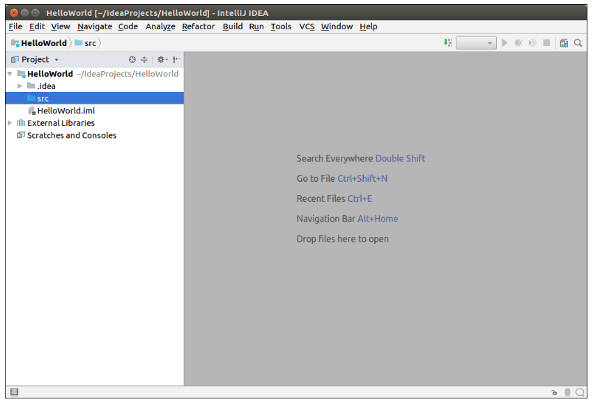
Task: Open the Window menu
Action: (337, 26)
